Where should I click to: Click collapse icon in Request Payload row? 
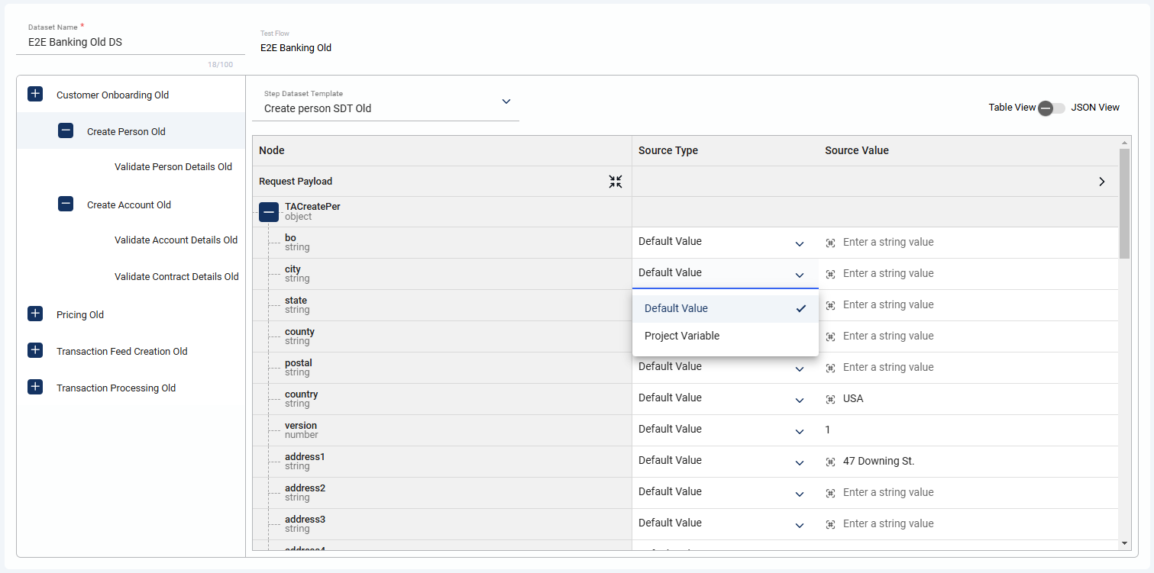click(x=616, y=182)
